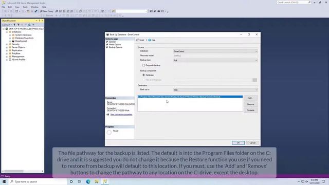Viewport: 329px width, 185px height.
Task: Click Connect dropdown in Object Explorer
Action: click(7, 25)
